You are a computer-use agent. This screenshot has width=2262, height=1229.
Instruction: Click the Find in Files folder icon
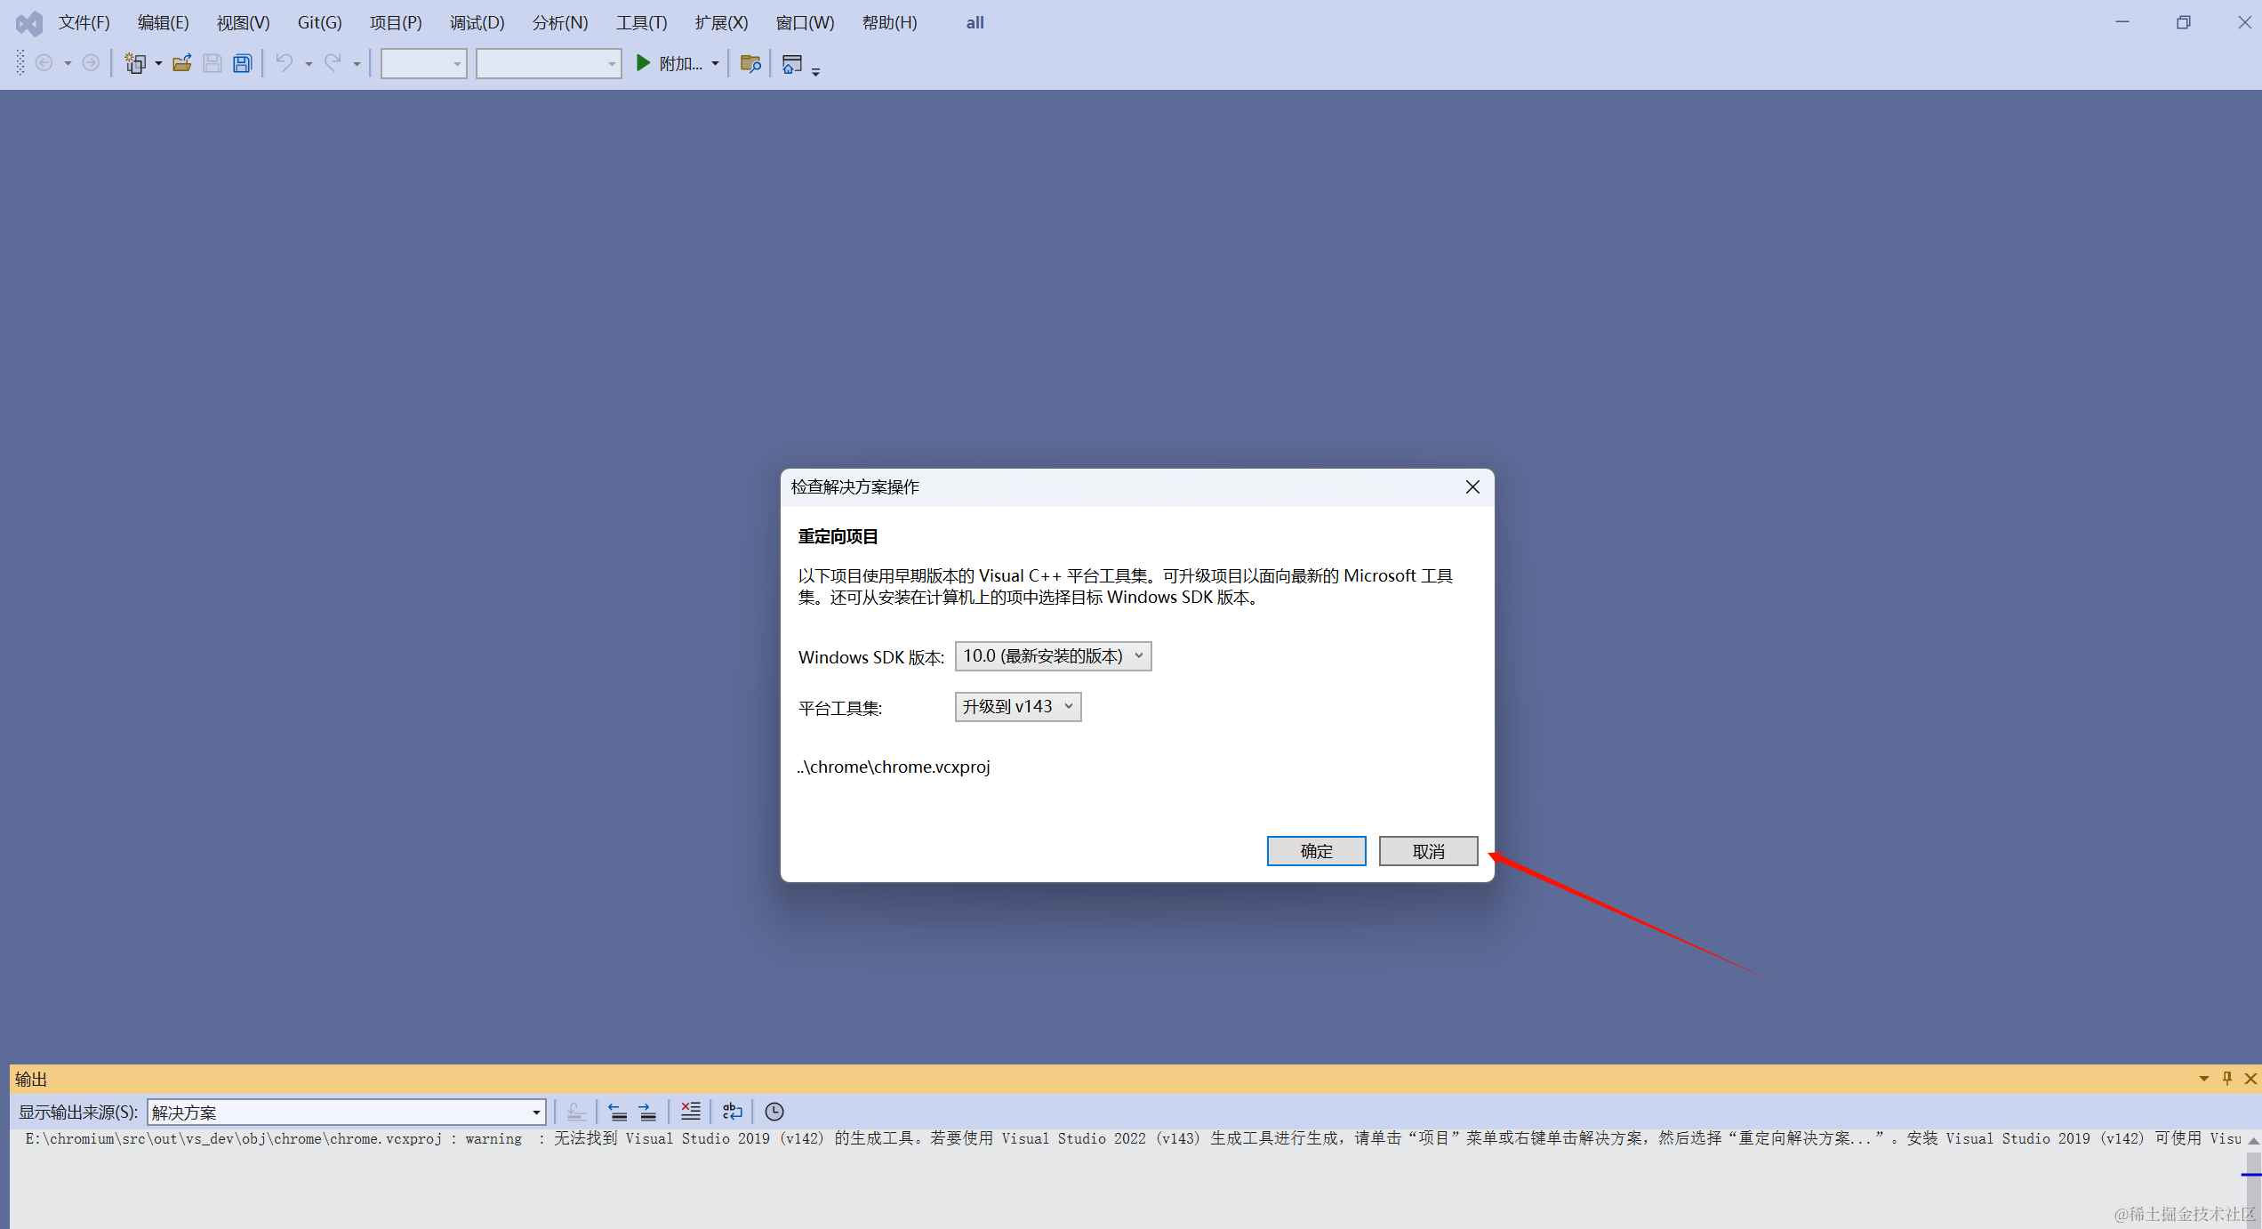(750, 63)
